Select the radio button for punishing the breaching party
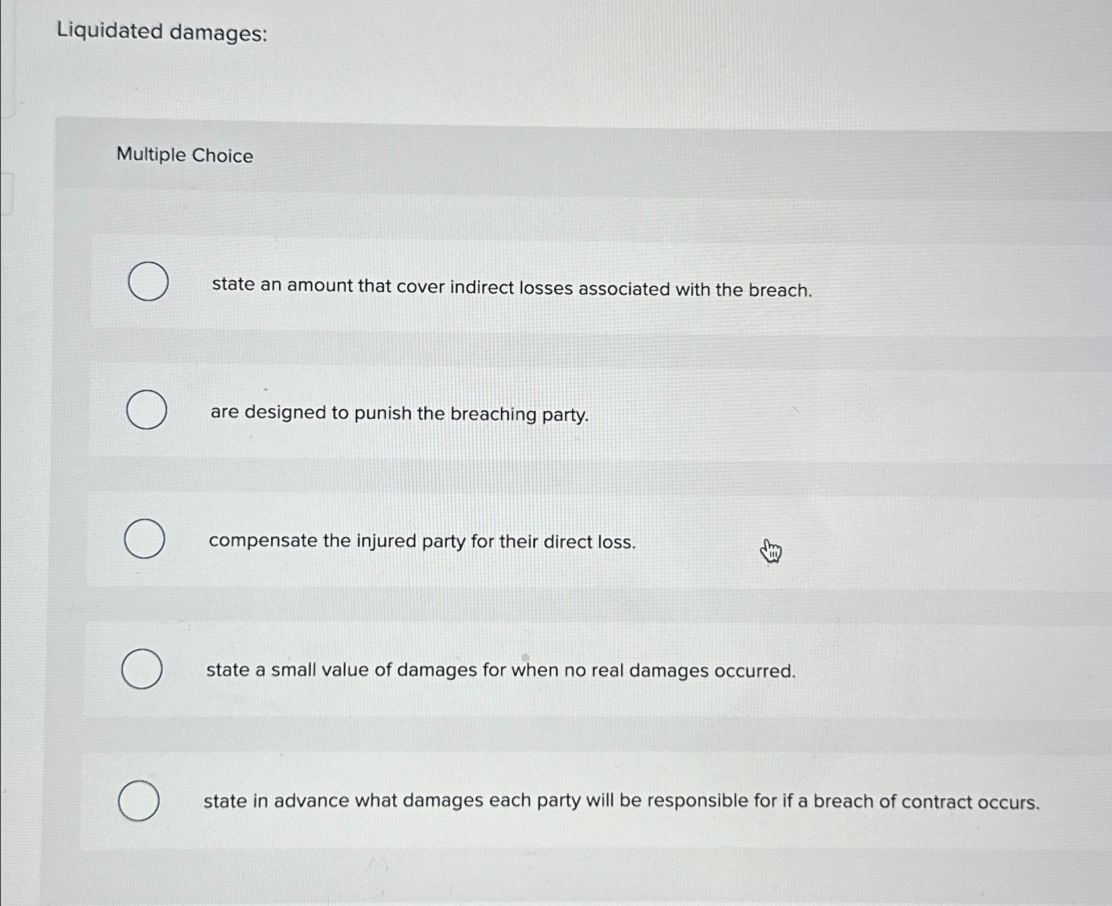Image resolution: width=1112 pixels, height=906 pixels. tap(147, 409)
